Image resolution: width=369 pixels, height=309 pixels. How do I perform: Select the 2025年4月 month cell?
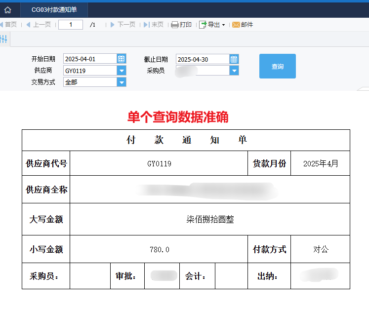pos(320,163)
